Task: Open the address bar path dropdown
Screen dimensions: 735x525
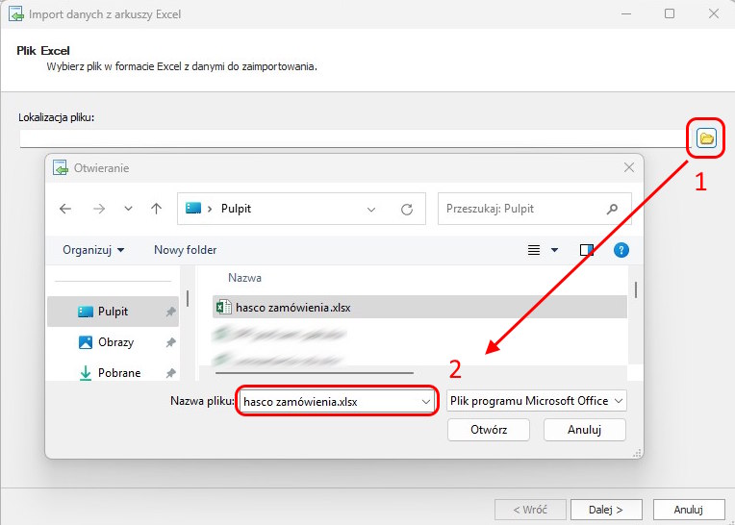Action: pos(372,209)
